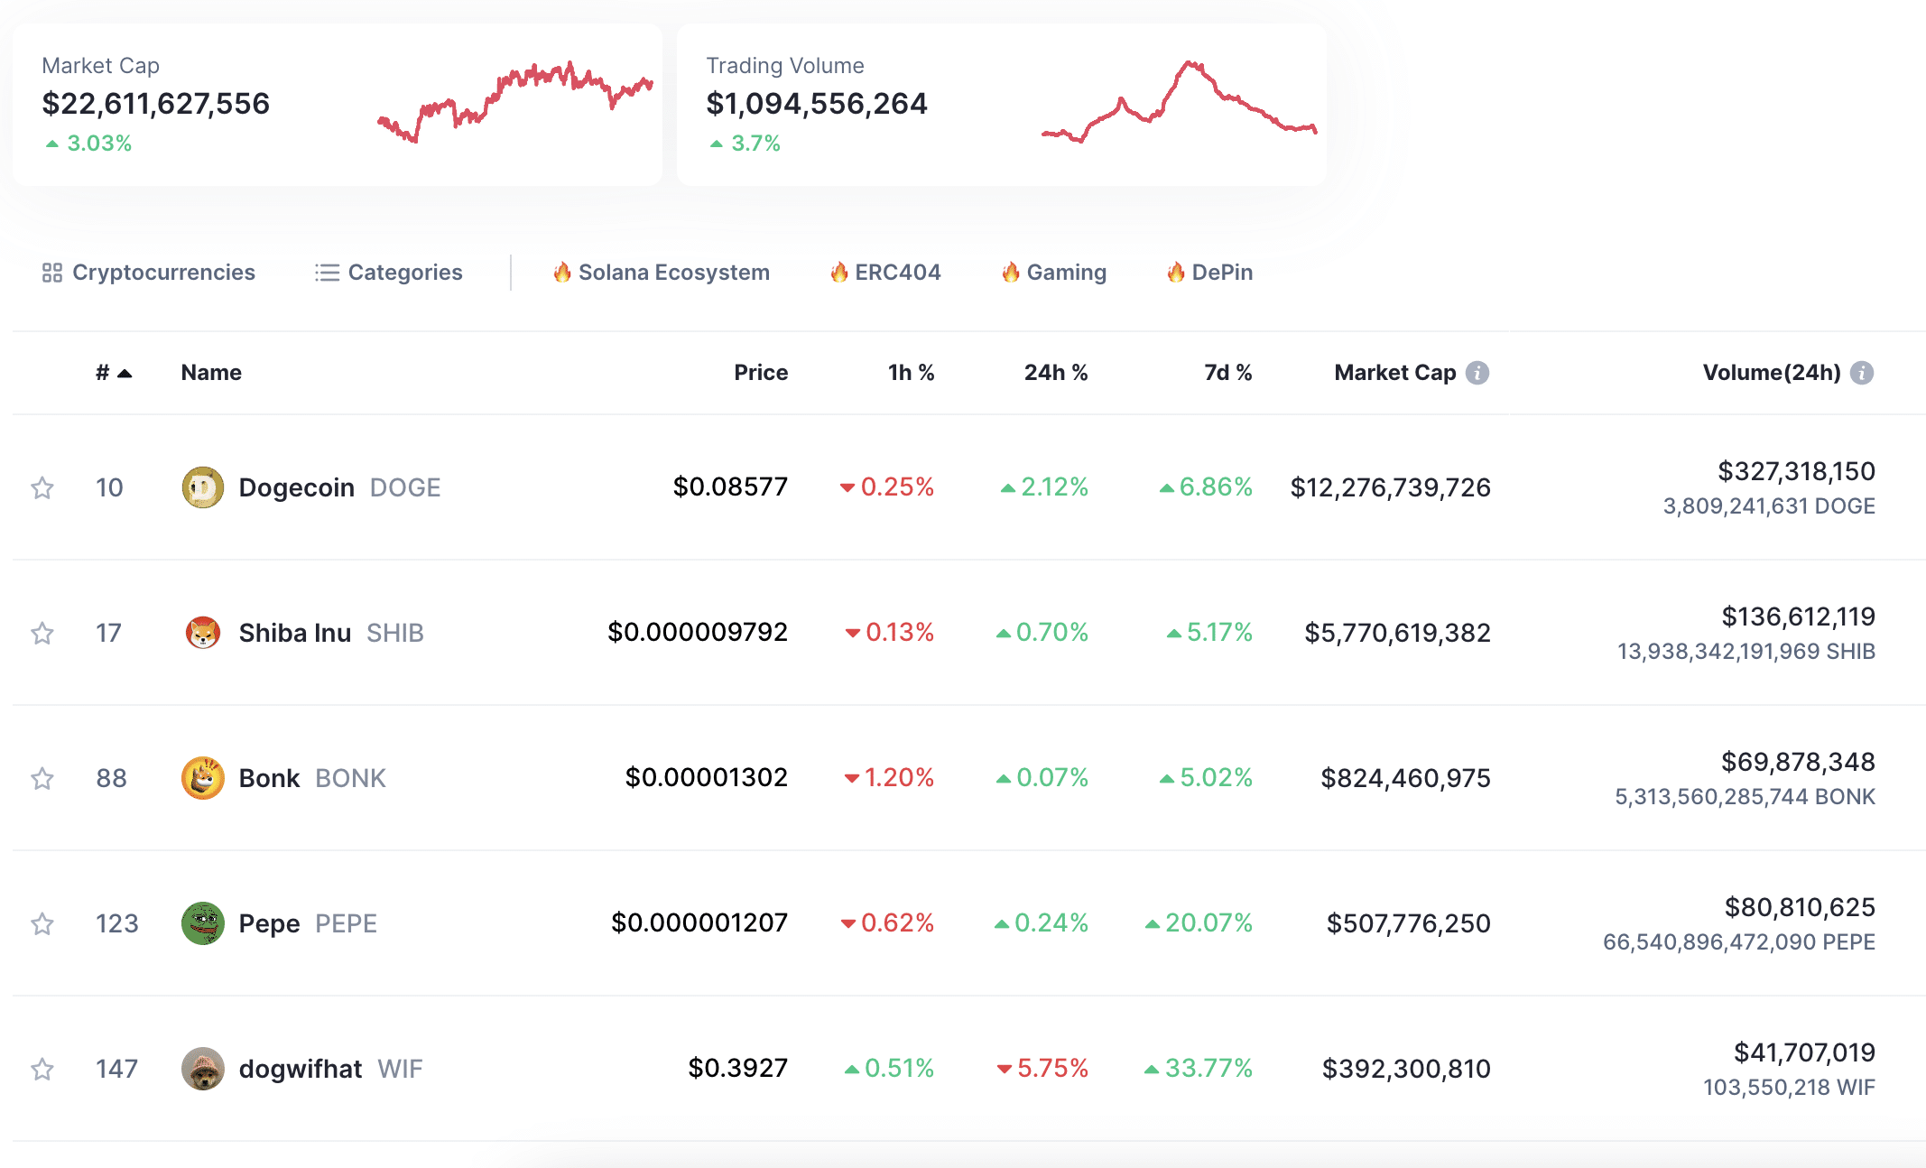The width and height of the screenshot is (1926, 1168).
Task: Click Bonk's volume $69,878,348
Action: [x=1799, y=762]
